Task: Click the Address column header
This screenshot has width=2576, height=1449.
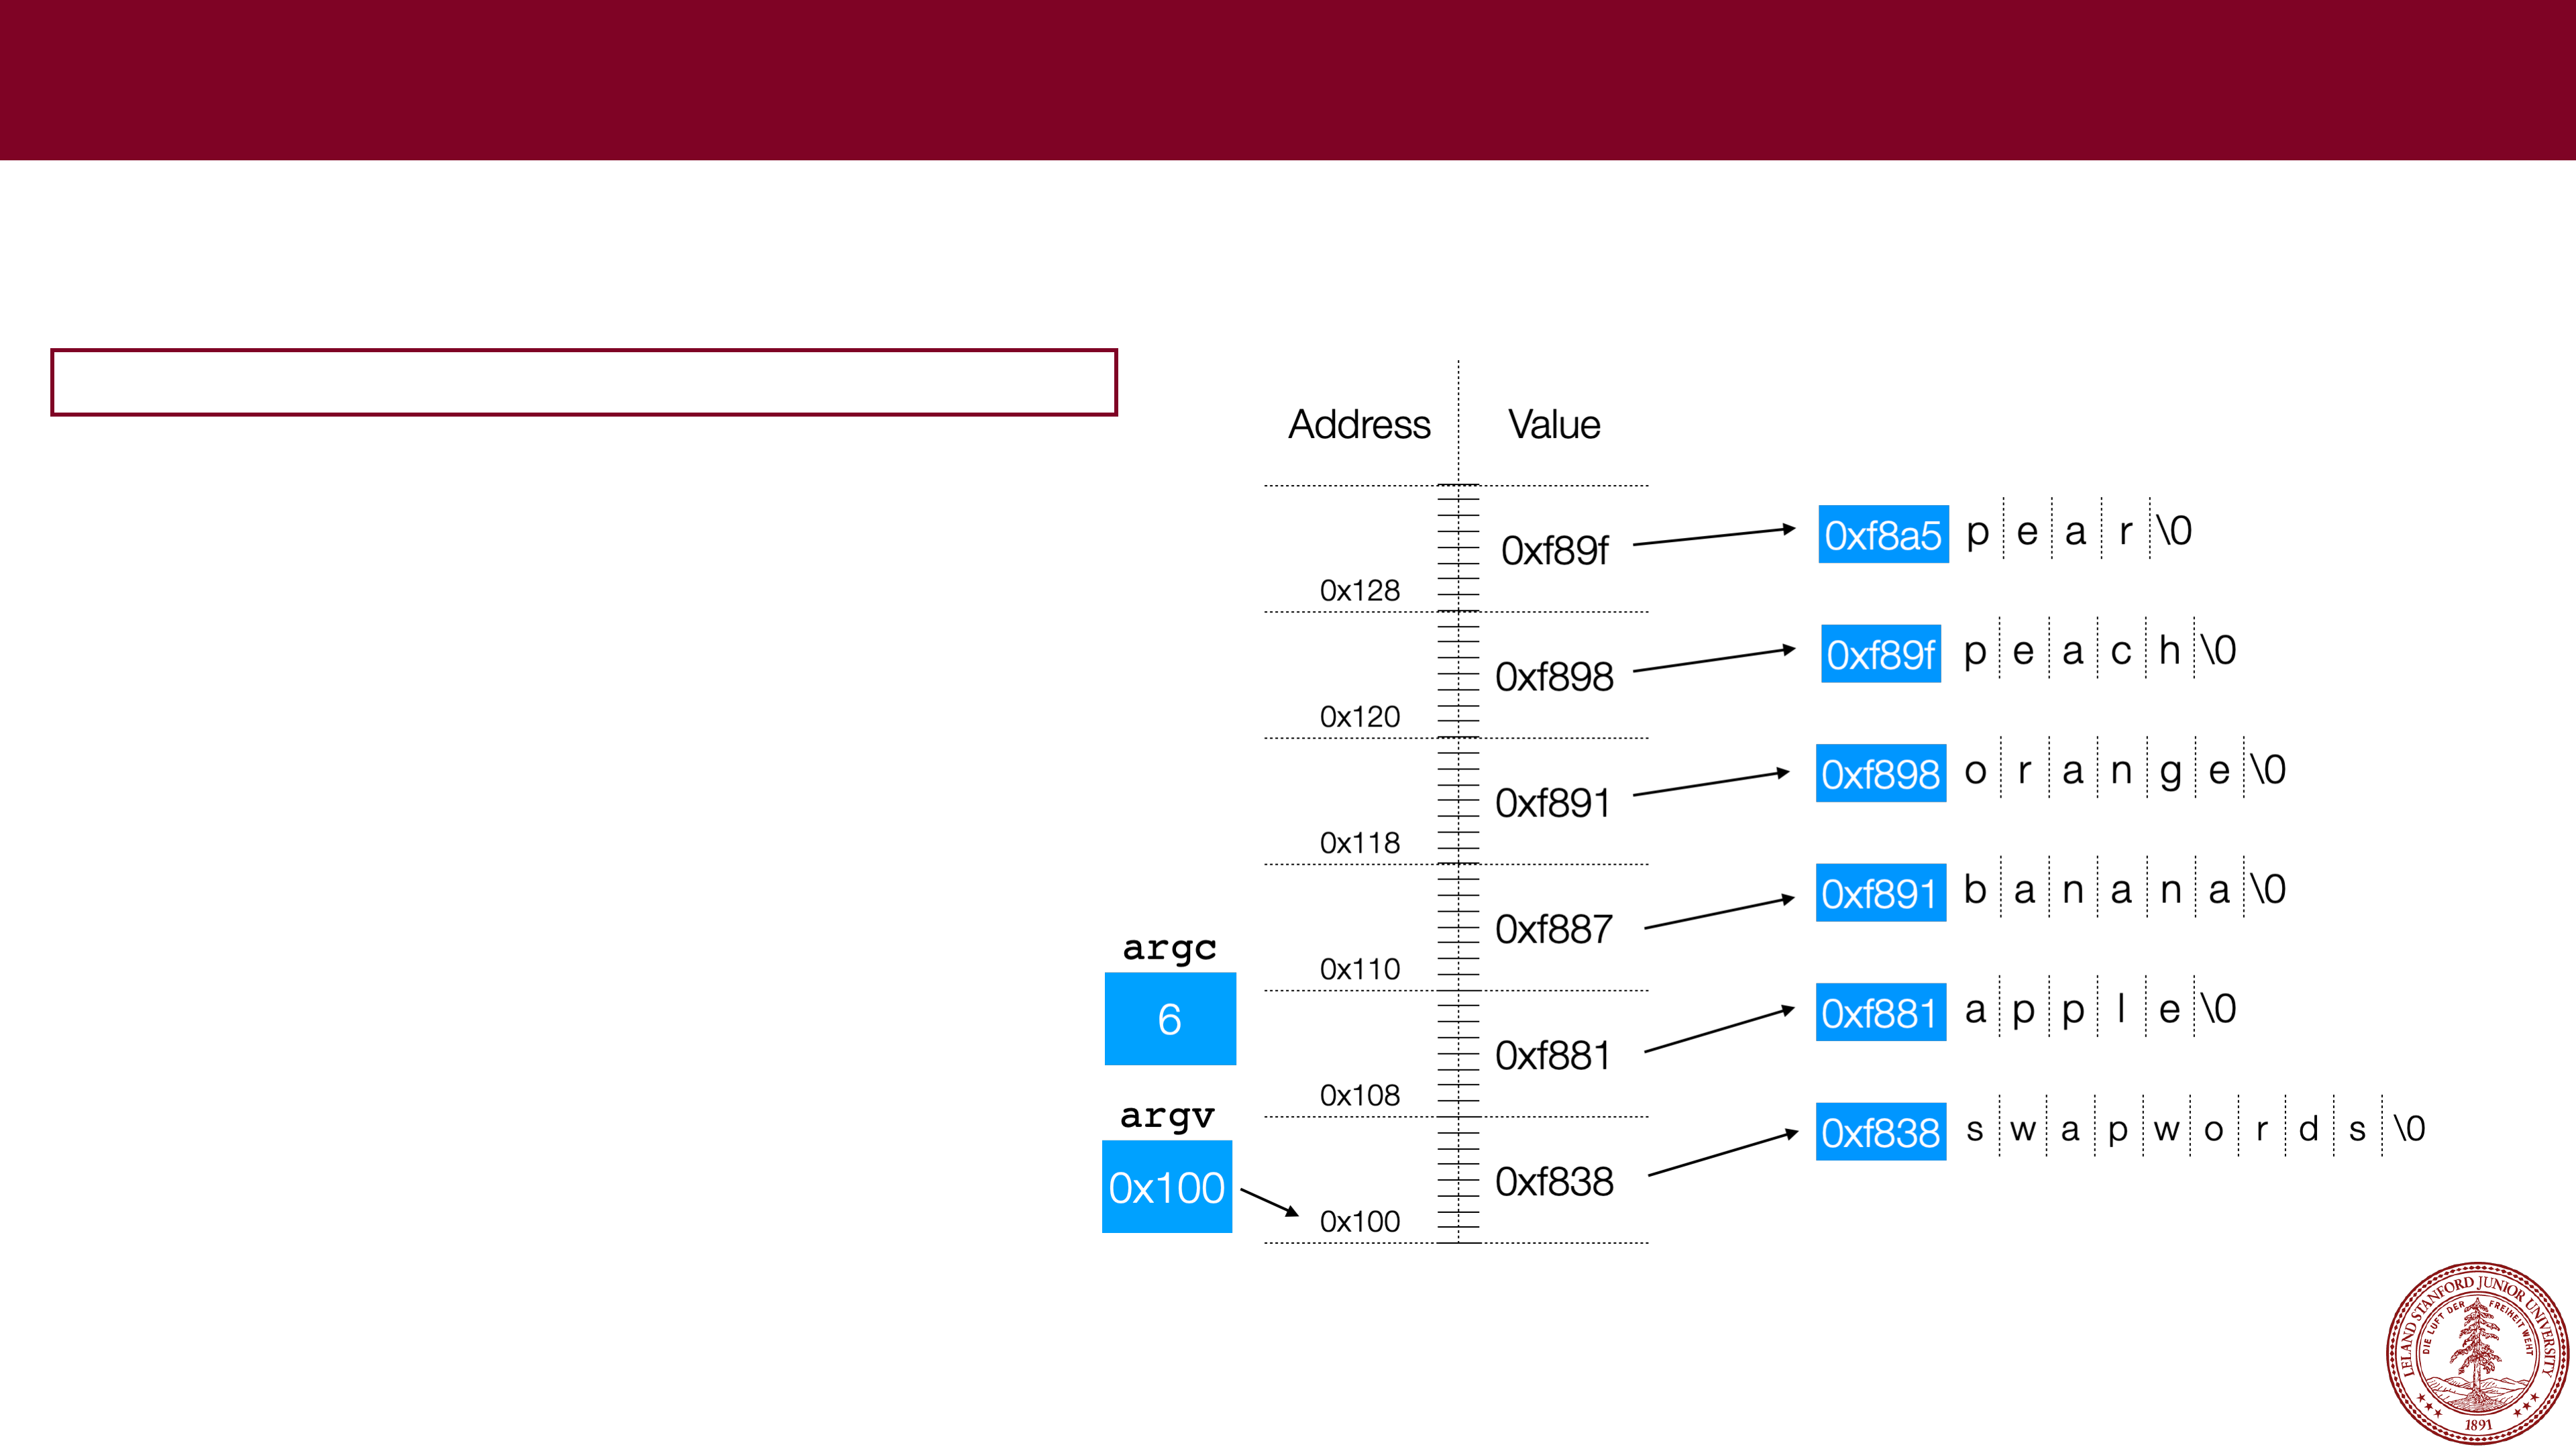Action: point(1358,425)
